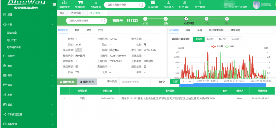Select the 12小时 data interval
Screen dimensions: 276x128
point(223,39)
